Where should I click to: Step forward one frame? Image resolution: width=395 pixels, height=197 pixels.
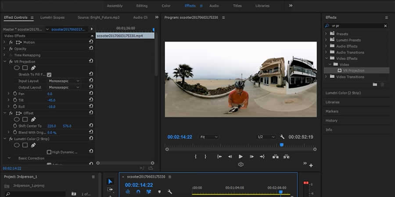tap(251, 157)
